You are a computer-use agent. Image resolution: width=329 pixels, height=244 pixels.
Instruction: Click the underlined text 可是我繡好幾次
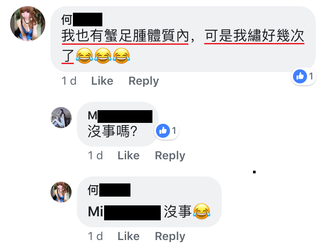point(254,36)
